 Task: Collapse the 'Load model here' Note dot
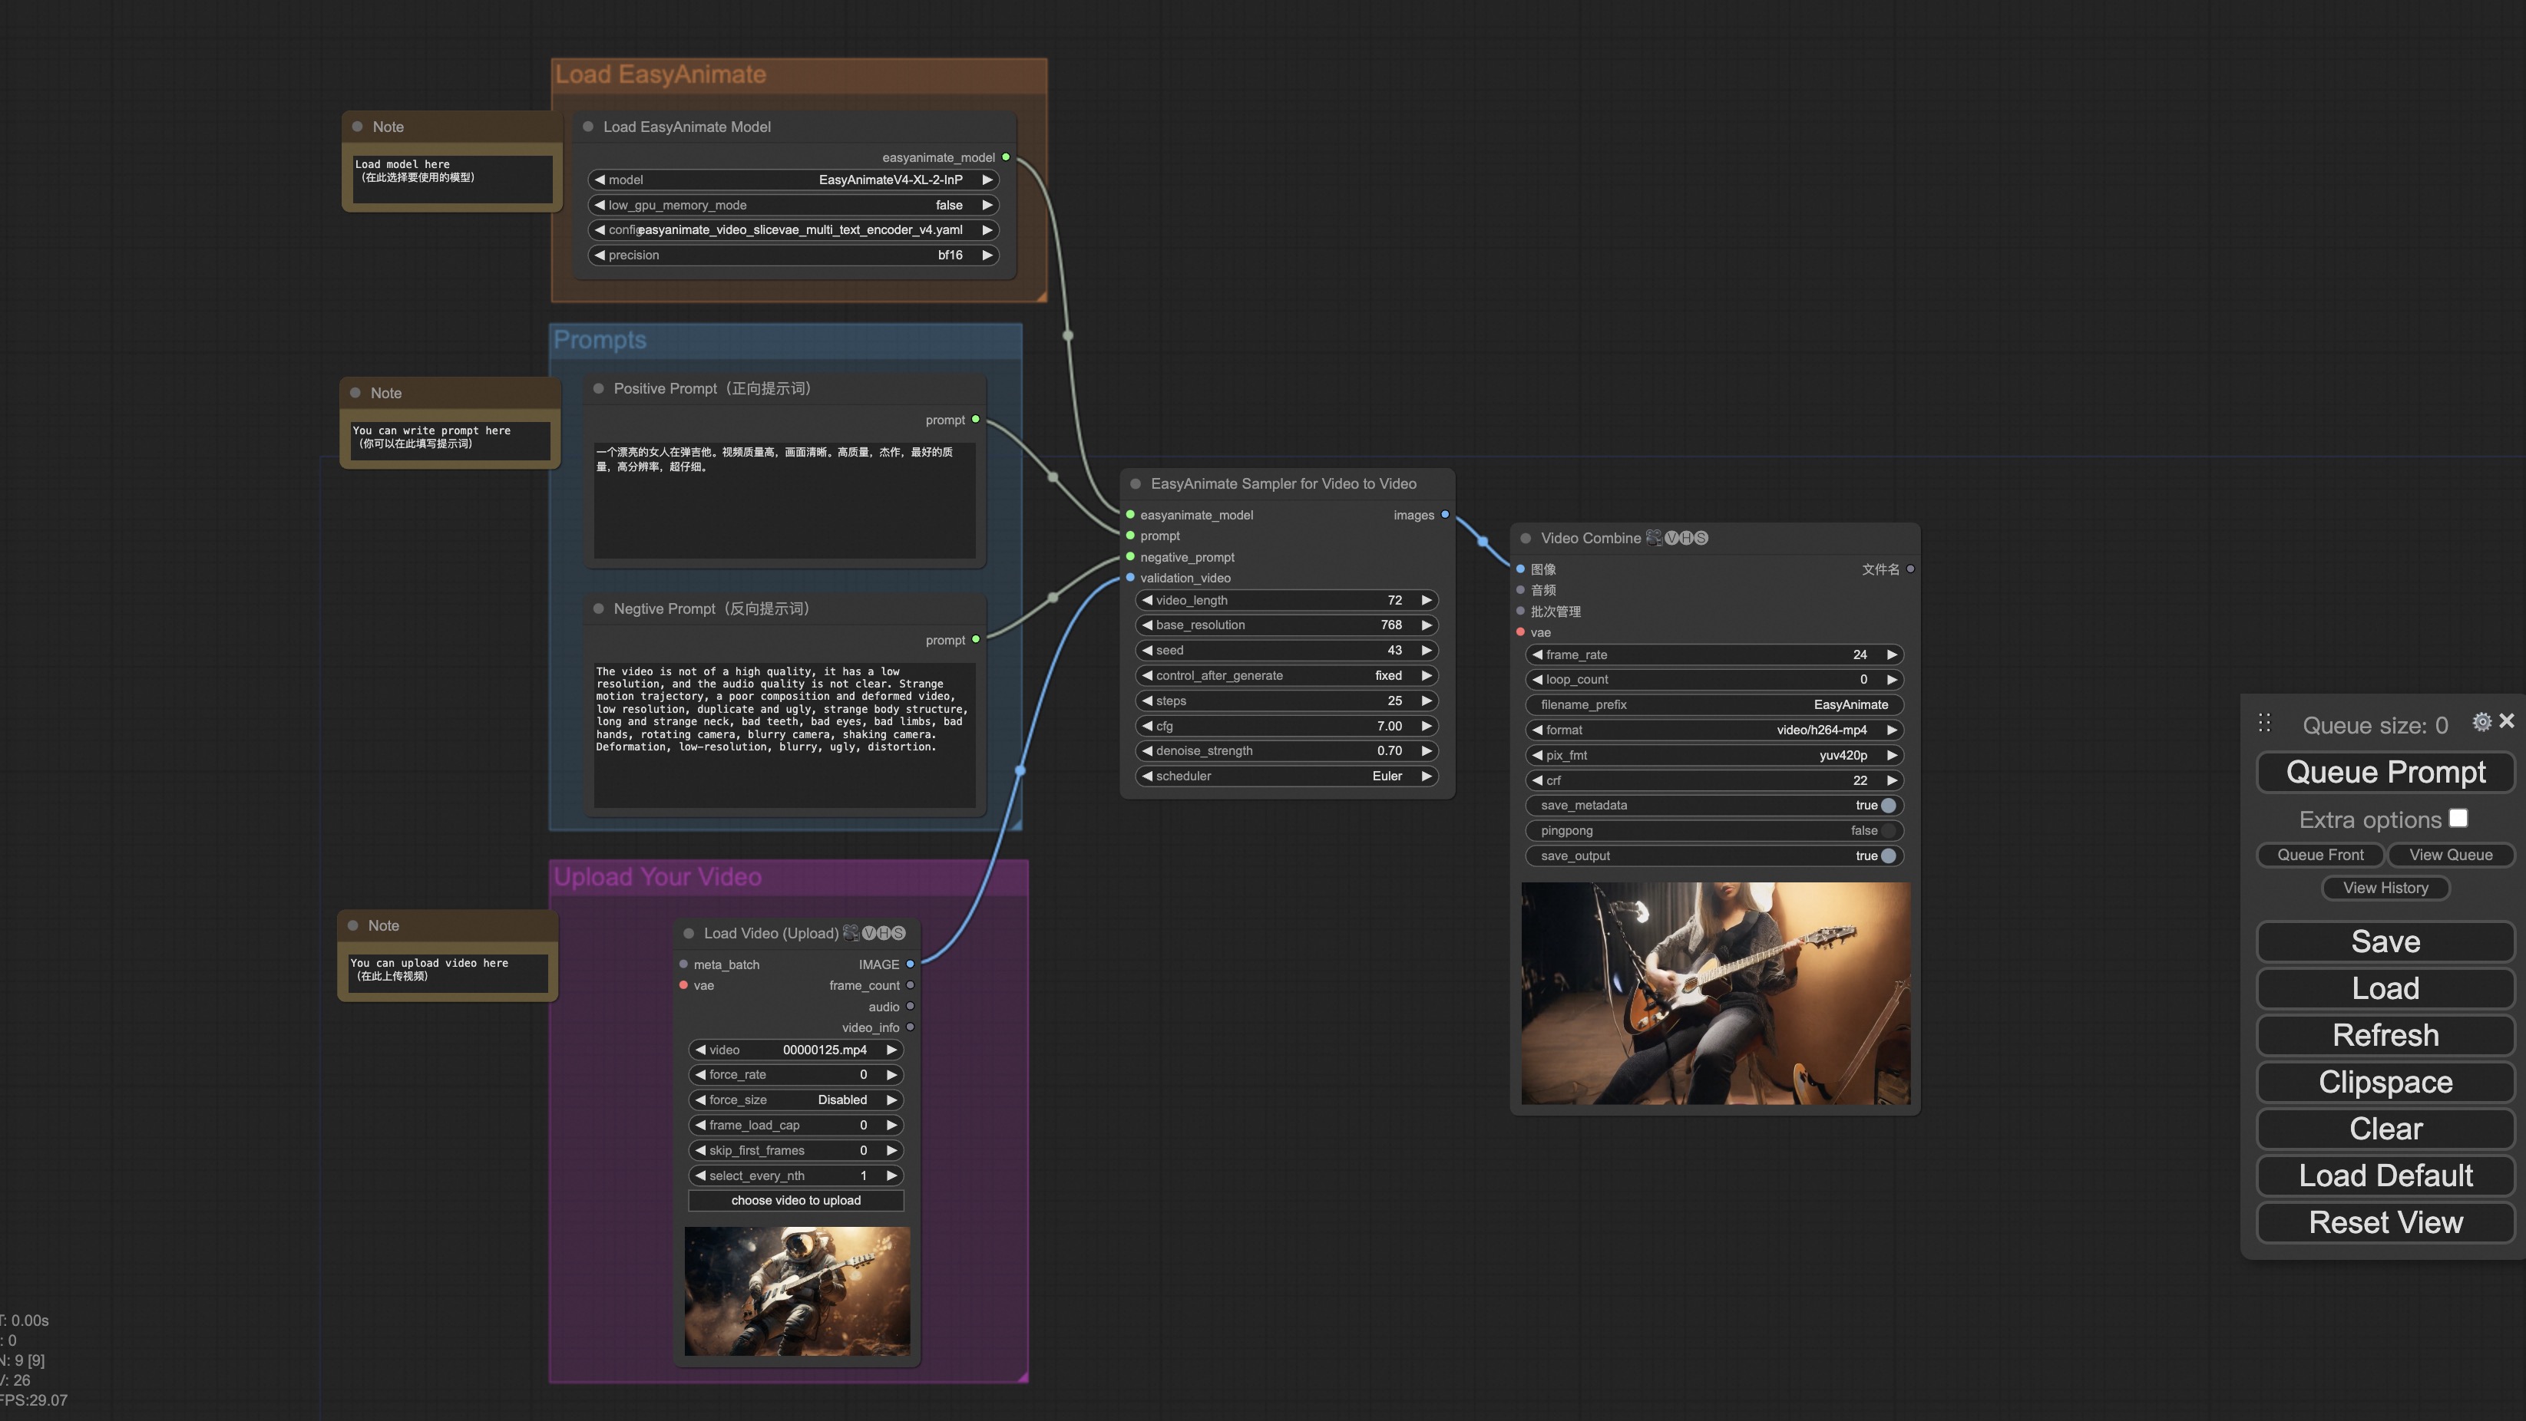(357, 127)
